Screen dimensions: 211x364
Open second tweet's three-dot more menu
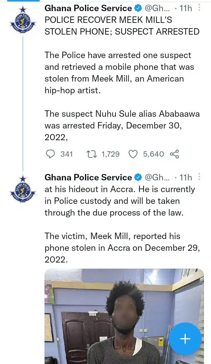coord(199,177)
